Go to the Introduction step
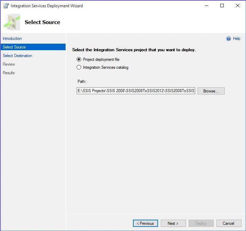 coord(12,38)
